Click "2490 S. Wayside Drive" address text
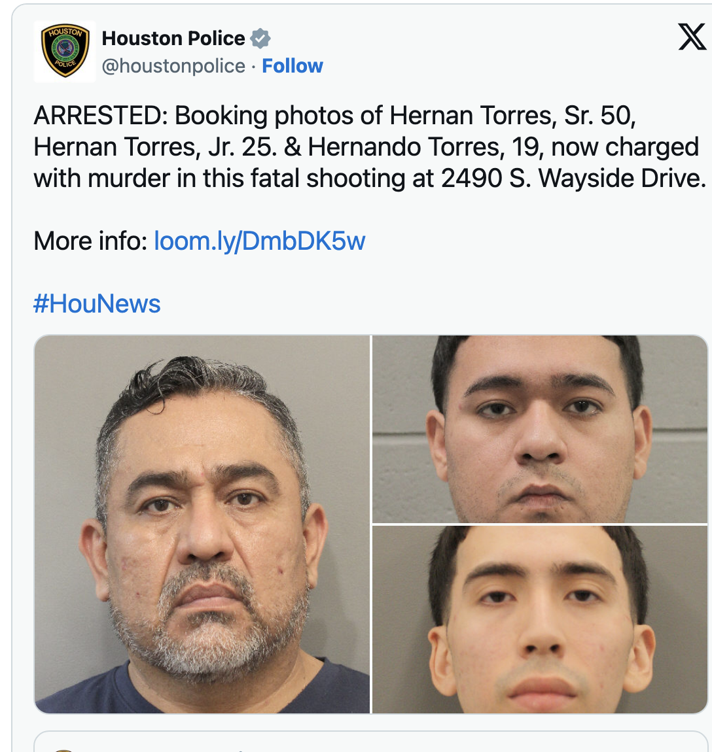The image size is (712, 752). 574,179
